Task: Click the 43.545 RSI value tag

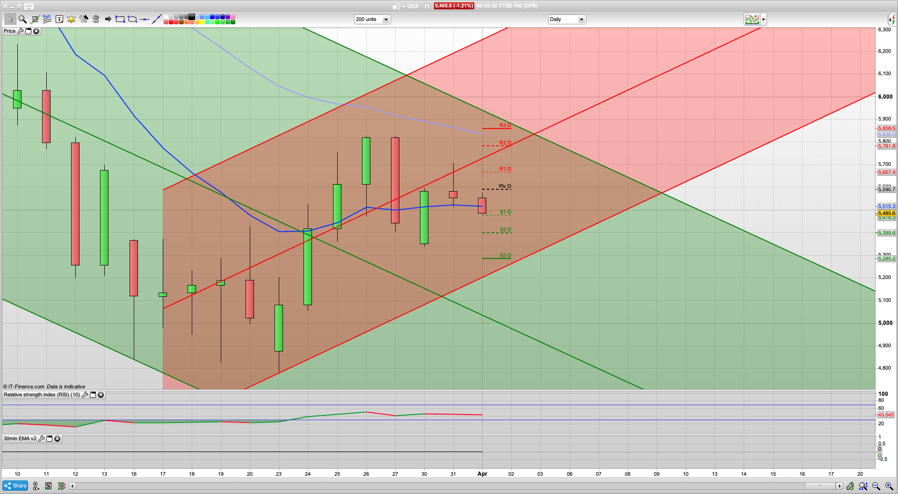Action: pyautogui.click(x=886, y=415)
